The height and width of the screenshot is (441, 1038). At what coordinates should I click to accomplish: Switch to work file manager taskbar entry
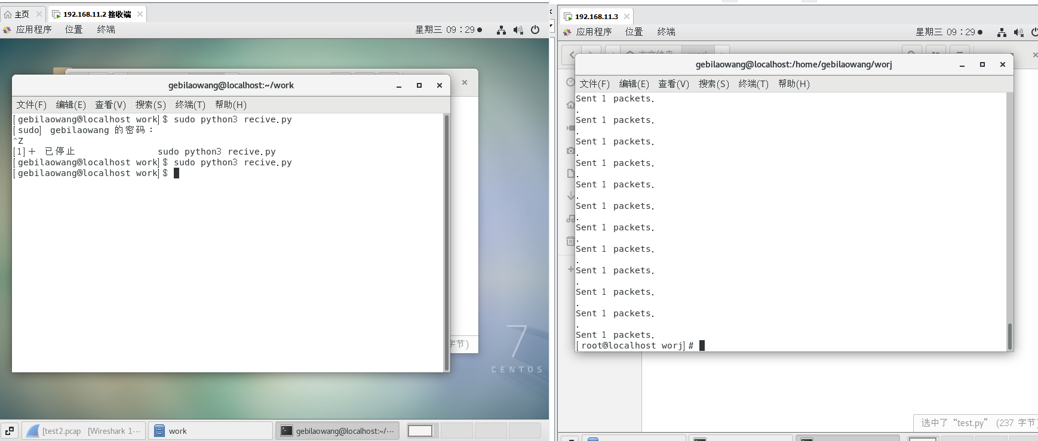(x=210, y=431)
